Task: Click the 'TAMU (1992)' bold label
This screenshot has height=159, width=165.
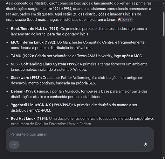Action: point(23,56)
